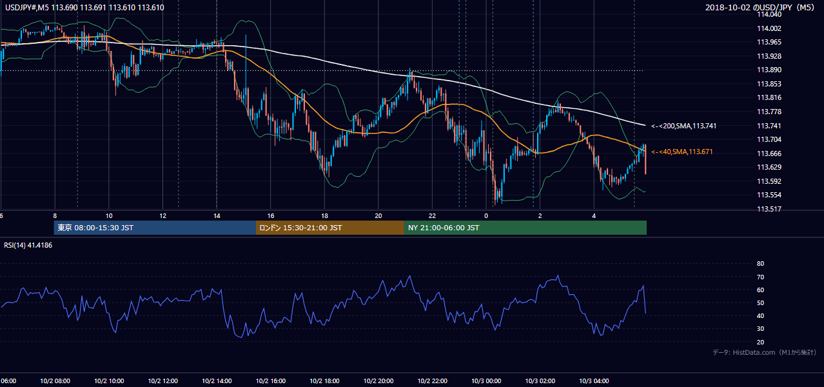Click price axis value 113.816
Viewport: 824px width, 387px height.
[769, 97]
